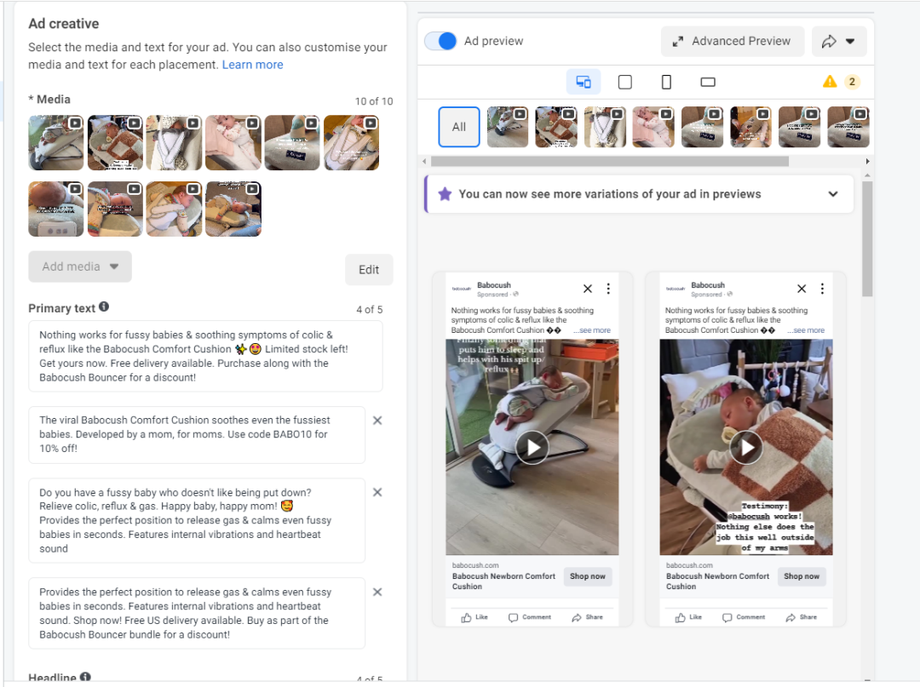This screenshot has height=687, width=920.
Task: Choose the third preview thumbnail in the filter strip
Action: (x=605, y=127)
